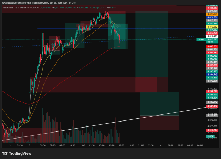The width and height of the screenshot is (221, 159).
Task: Click the gray 4,372.331 price label
Action: 212,81
